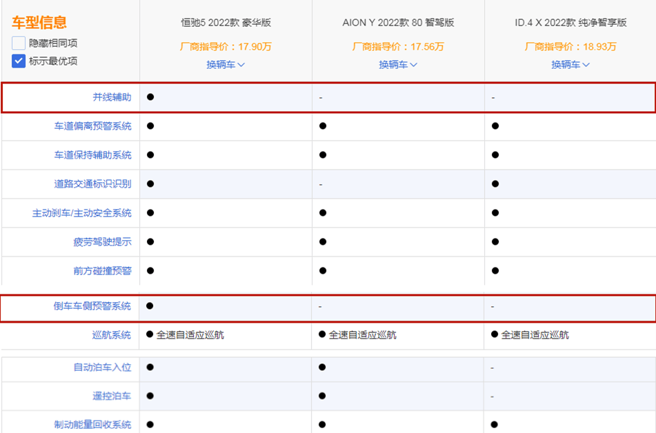
Task: Open the 车道保持辅助系统 feature link
Action: coord(92,155)
